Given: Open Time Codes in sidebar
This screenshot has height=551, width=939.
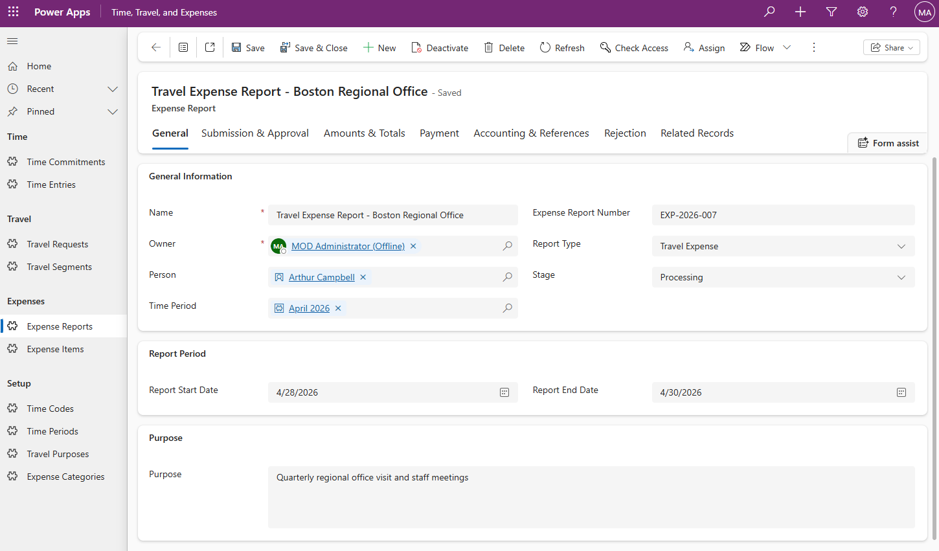Looking at the screenshot, I should click(x=63, y=409).
